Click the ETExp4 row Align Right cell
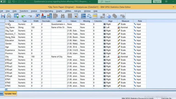176x99 pixels. (x=110, y=70)
